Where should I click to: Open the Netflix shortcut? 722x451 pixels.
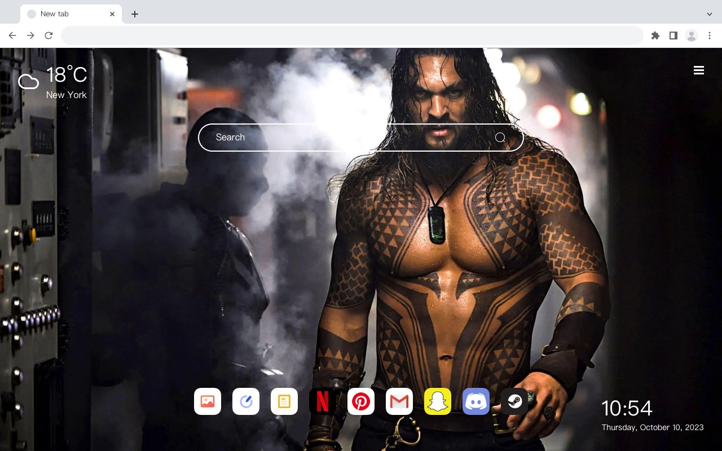click(323, 401)
